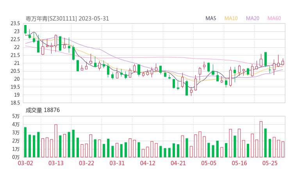Click the 21.5 price axis label

pyautogui.click(x=15, y=56)
